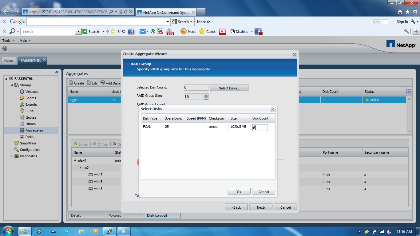
Task: Click Ok in the Select Disks dialog
Action: click(x=239, y=191)
